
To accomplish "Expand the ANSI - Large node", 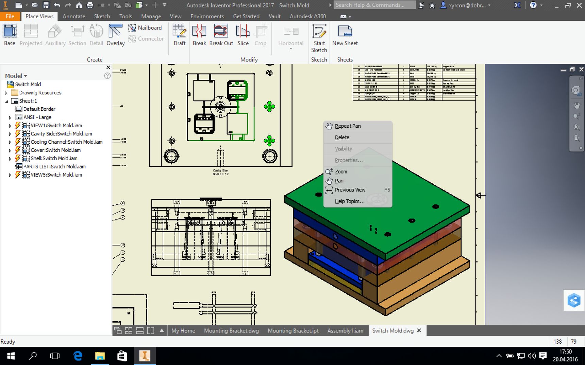I will [10, 117].
